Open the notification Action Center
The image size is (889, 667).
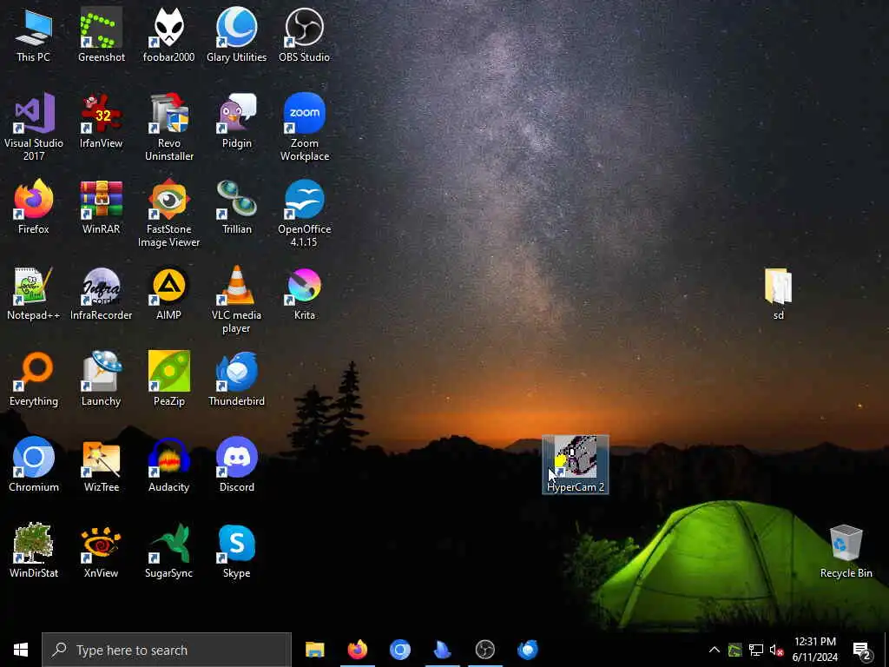[862, 650]
